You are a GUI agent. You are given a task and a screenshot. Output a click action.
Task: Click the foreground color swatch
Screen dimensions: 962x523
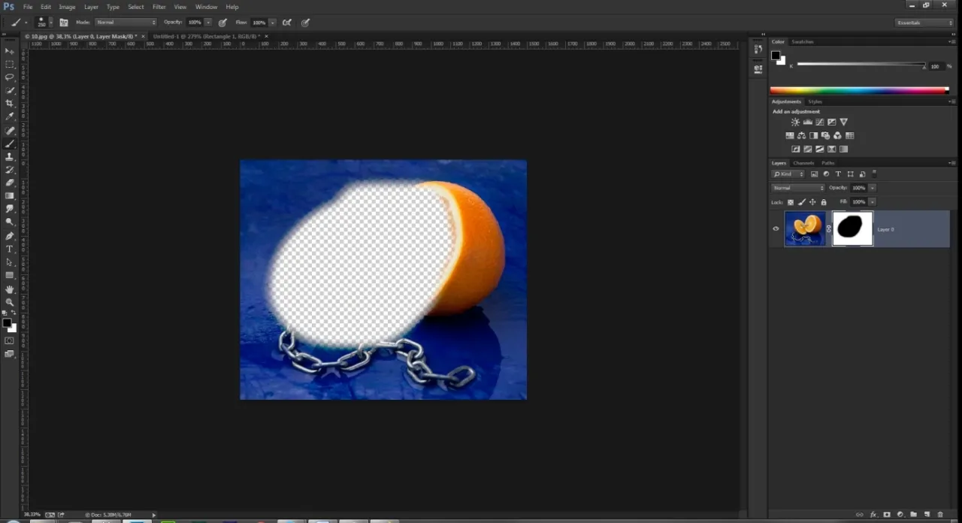(8, 322)
